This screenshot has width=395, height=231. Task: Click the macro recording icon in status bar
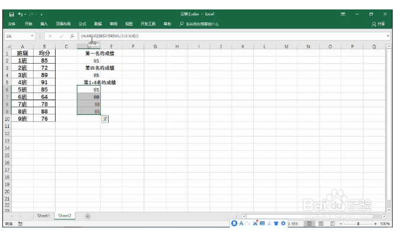coord(20,224)
